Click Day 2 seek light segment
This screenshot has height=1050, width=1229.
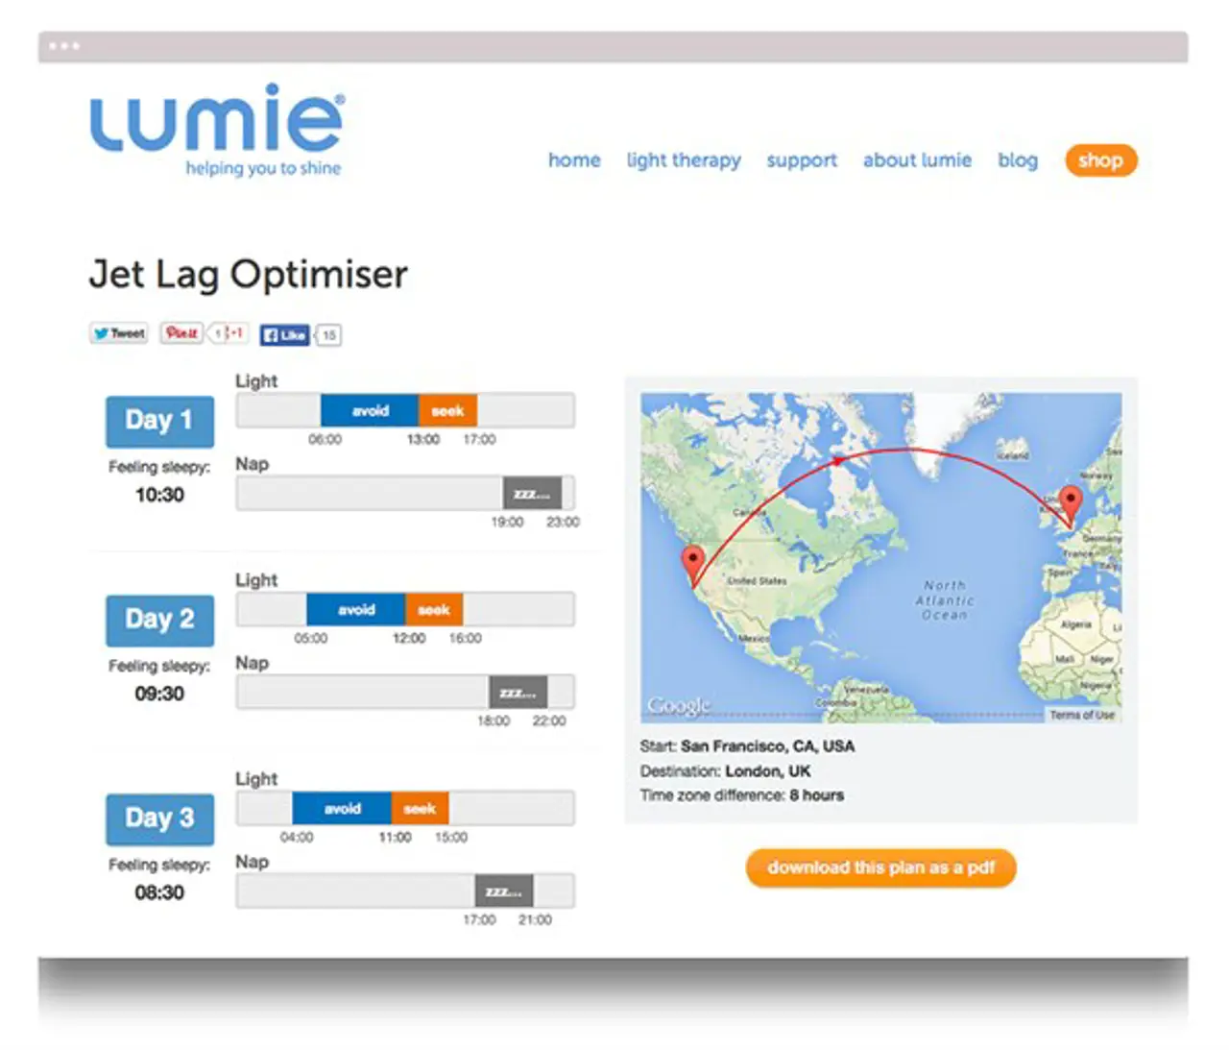(434, 610)
